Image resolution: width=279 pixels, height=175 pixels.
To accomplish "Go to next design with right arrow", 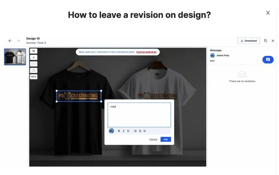I will pyautogui.click(x=18, y=41).
